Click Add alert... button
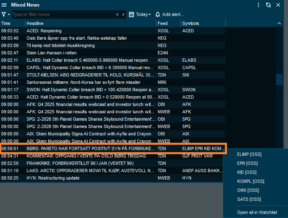 click(x=173, y=14)
